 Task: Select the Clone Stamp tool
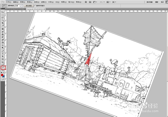point(3,34)
